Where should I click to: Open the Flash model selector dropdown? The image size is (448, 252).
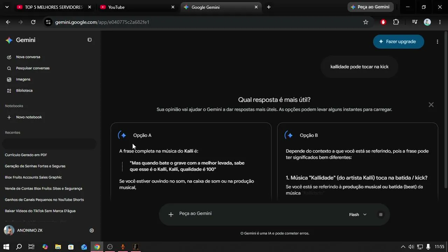click(x=358, y=215)
